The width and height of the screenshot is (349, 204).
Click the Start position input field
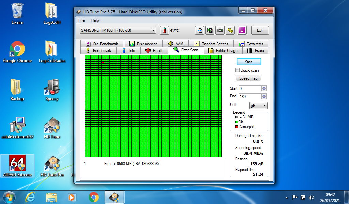click(250, 89)
